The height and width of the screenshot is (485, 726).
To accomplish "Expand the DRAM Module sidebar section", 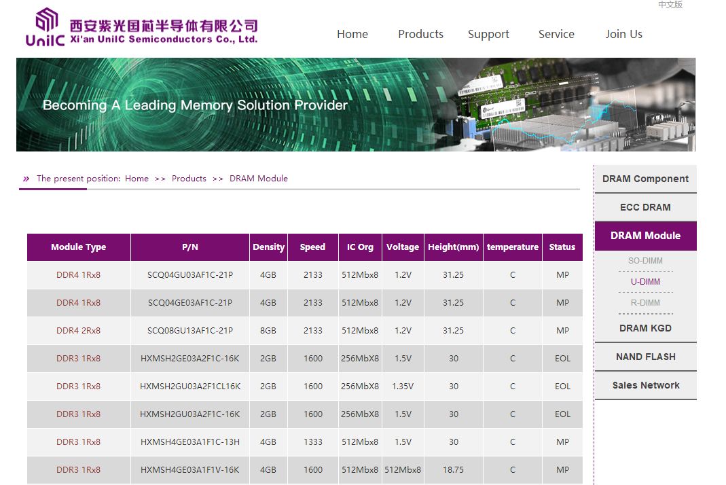I will 645,236.
